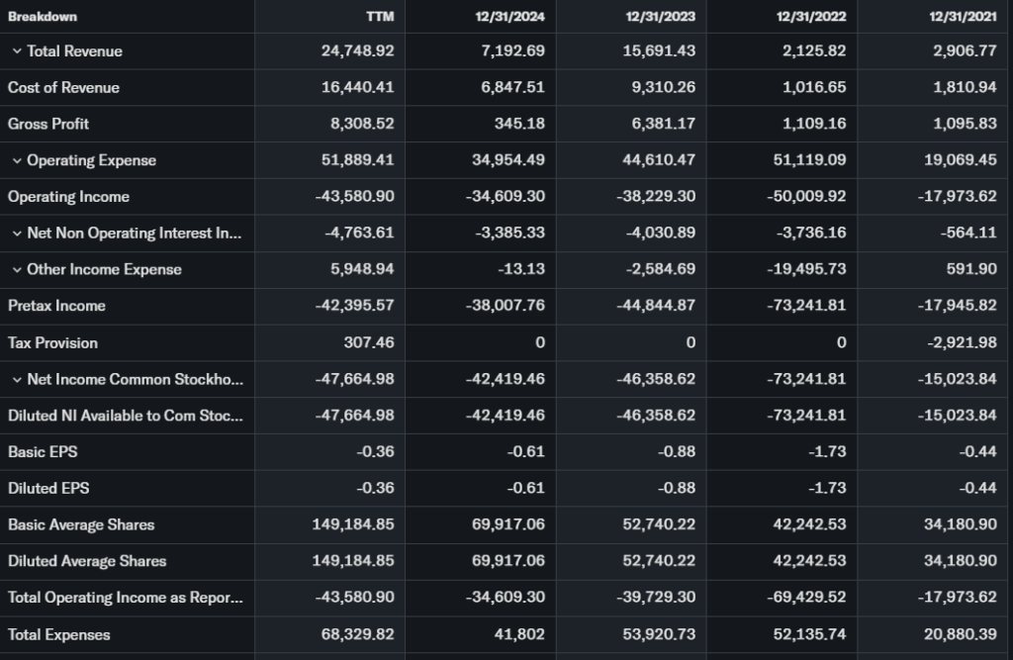Expand the Operating Expense breakdown chevron
Image resolution: width=1013 pixels, height=660 pixels.
(17, 160)
